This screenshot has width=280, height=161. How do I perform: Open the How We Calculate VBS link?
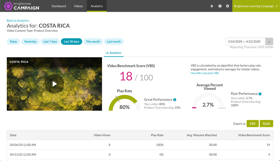click(x=205, y=73)
